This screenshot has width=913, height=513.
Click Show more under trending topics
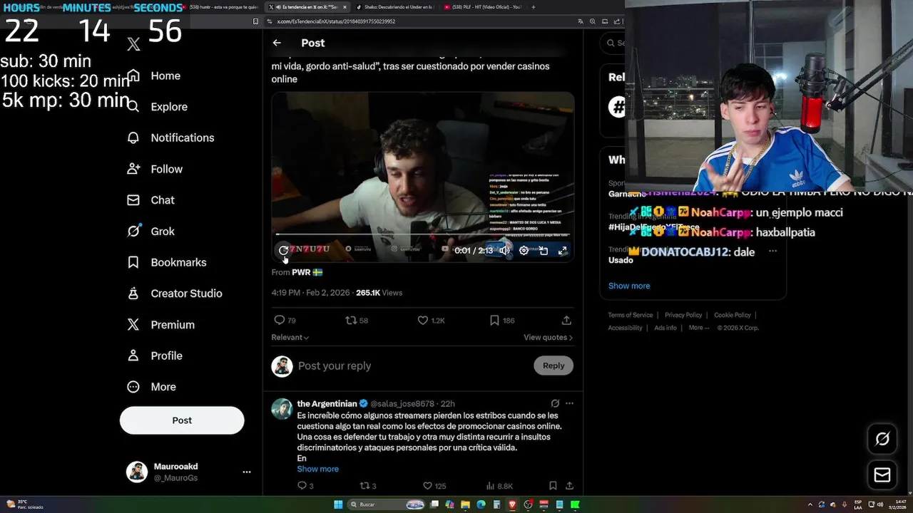629,286
